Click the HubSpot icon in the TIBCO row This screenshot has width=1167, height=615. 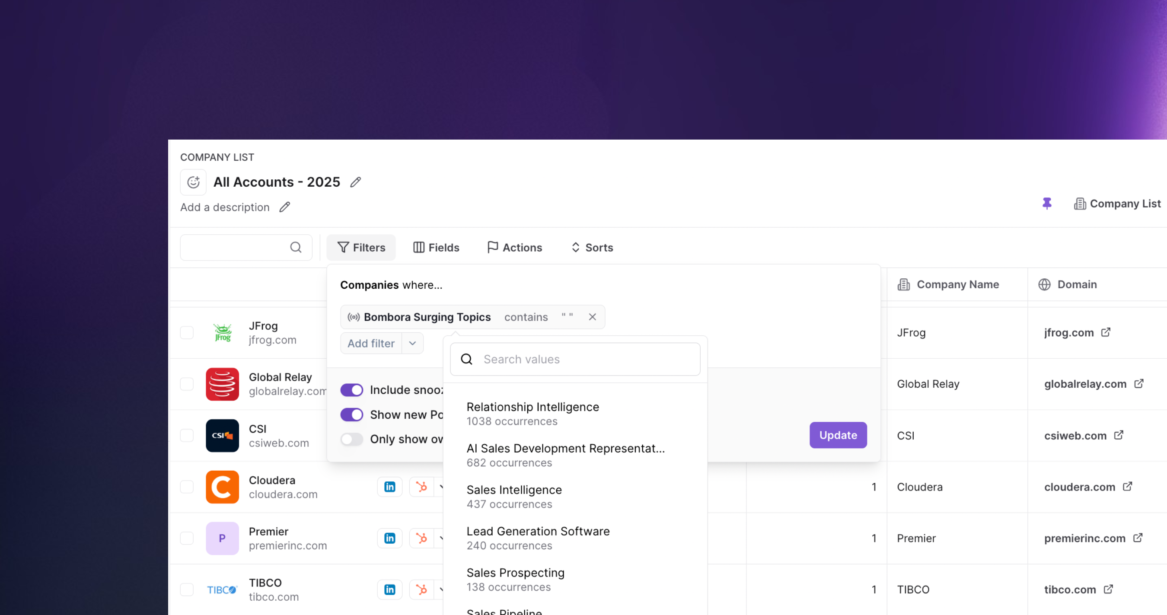tap(421, 590)
